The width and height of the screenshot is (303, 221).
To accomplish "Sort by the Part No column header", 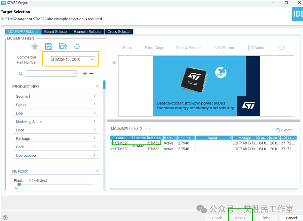I will [140, 138].
